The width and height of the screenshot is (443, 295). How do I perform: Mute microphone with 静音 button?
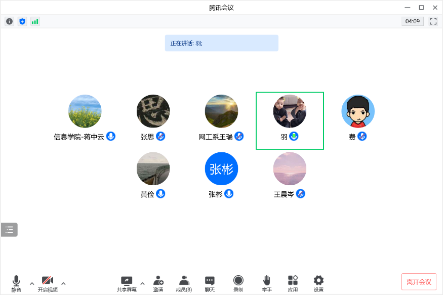16,283
